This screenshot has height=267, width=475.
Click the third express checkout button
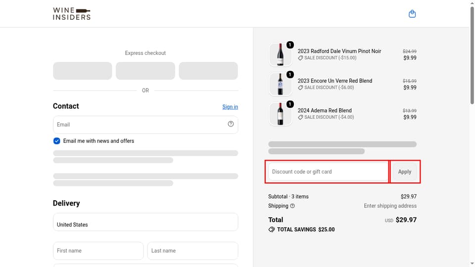[x=208, y=71]
